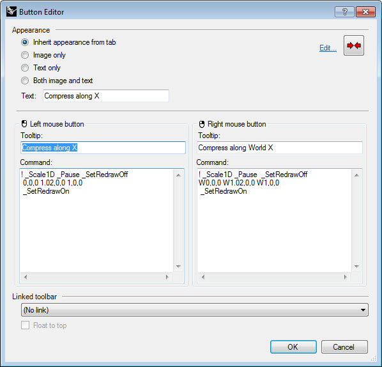Click the help question mark button
Screen dimensions: 382x367
(344, 12)
